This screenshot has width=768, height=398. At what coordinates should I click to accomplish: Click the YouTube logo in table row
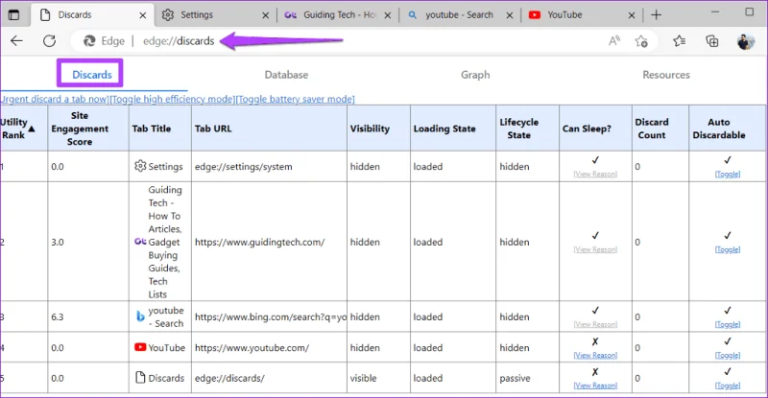(140, 347)
